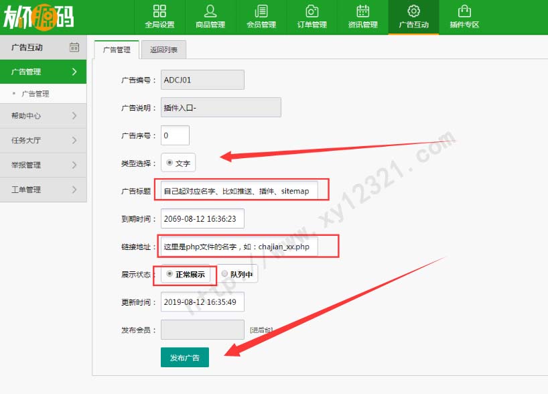Click the 到期时间 date field
The height and width of the screenshot is (394, 548).
(202, 218)
